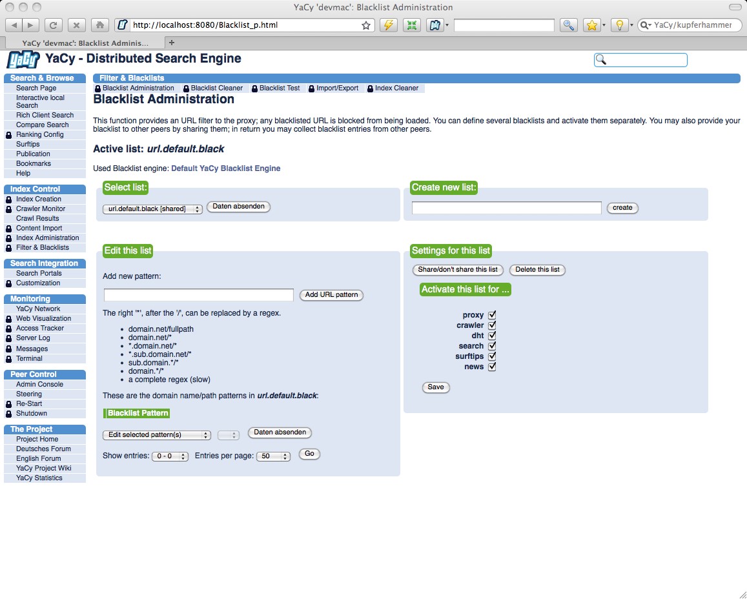Click the lock icon beside Ranking Config
Screen dimensions: 747x599
point(8,135)
